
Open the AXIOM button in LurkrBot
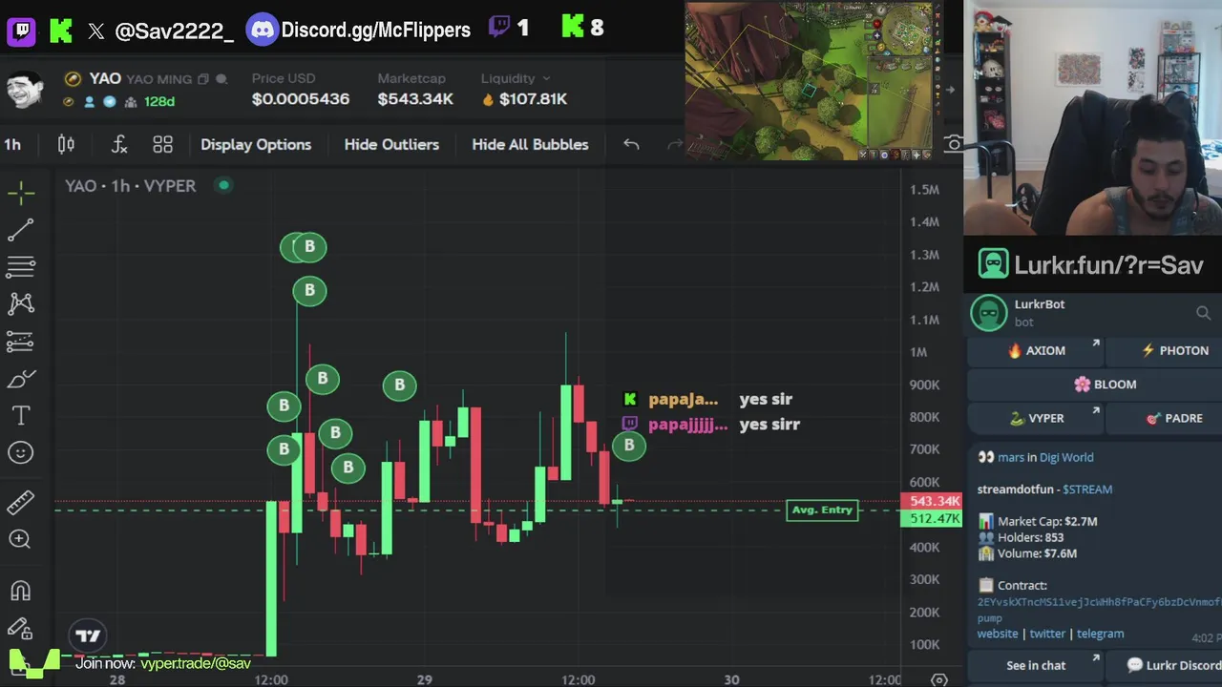[1036, 350]
